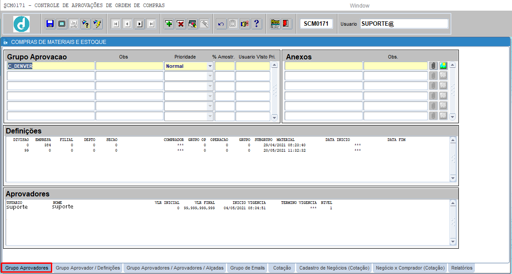Open Grupo de Emails tab
512x274 pixels.
pos(247,268)
